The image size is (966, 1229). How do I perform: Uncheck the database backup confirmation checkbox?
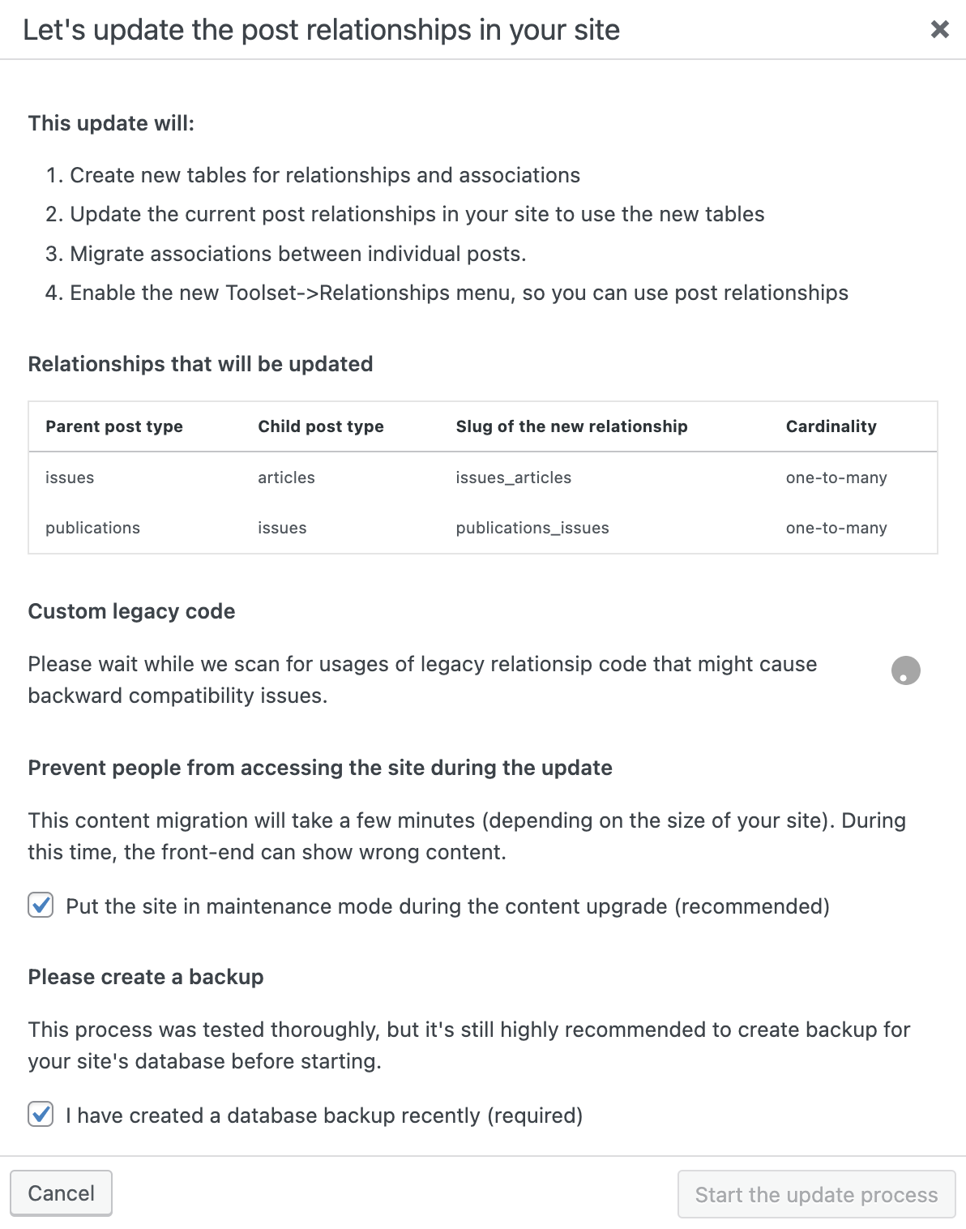41,1114
